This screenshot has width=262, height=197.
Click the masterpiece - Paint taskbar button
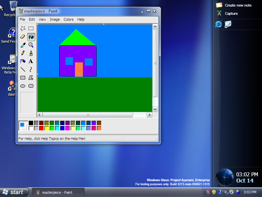[x=58, y=192]
